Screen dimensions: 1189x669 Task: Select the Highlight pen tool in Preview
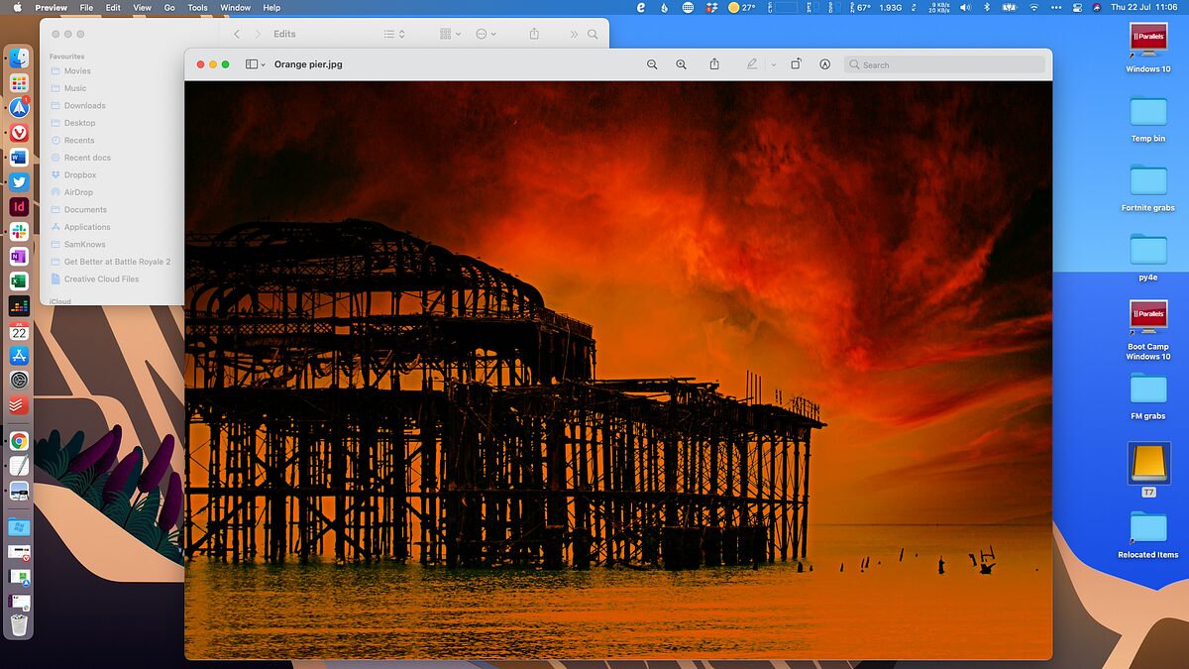tap(752, 64)
